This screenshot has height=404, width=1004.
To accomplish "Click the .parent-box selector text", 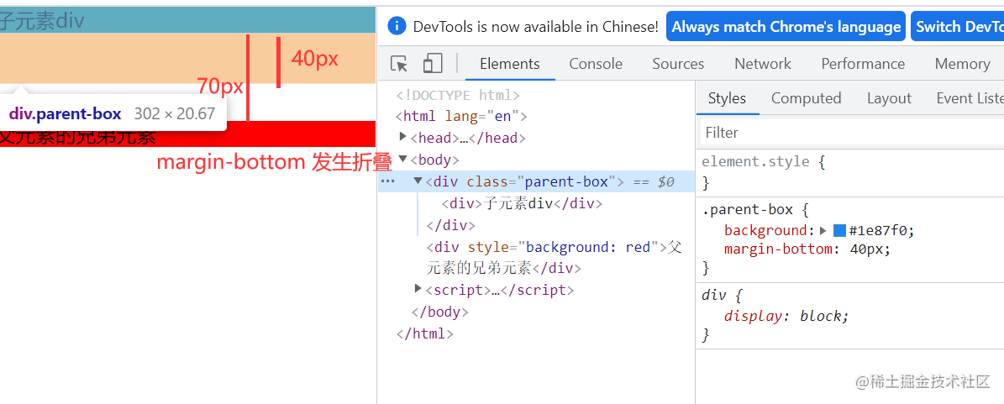I will click(x=747, y=209).
